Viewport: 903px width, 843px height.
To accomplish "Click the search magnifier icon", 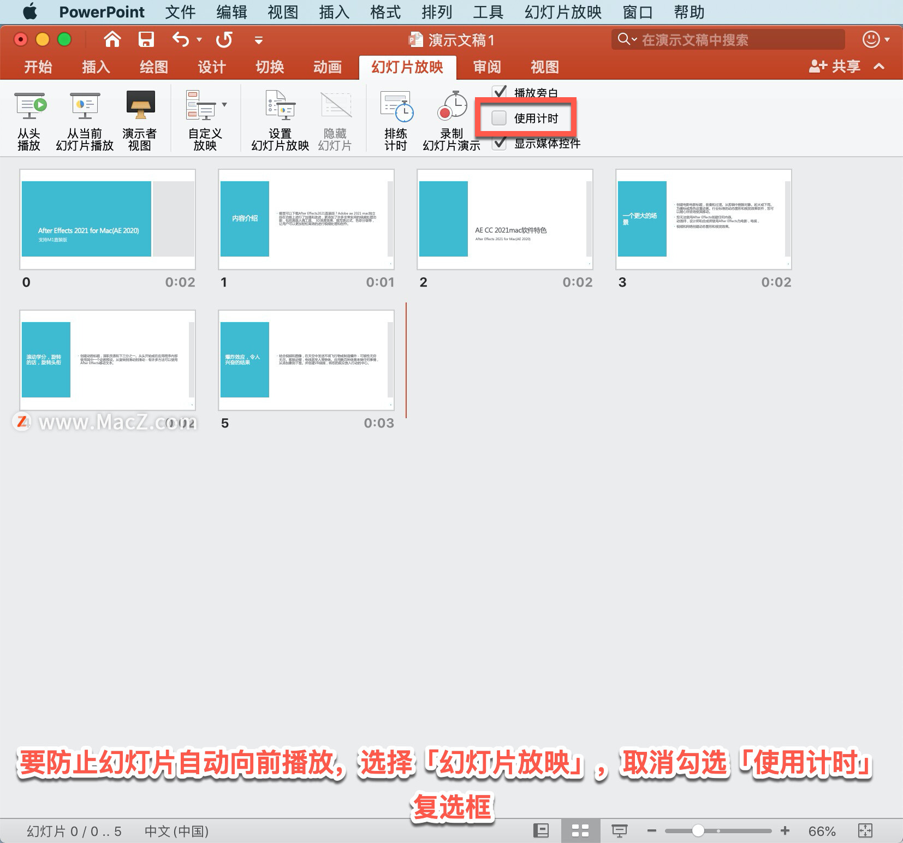I will pyautogui.click(x=623, y=39).
